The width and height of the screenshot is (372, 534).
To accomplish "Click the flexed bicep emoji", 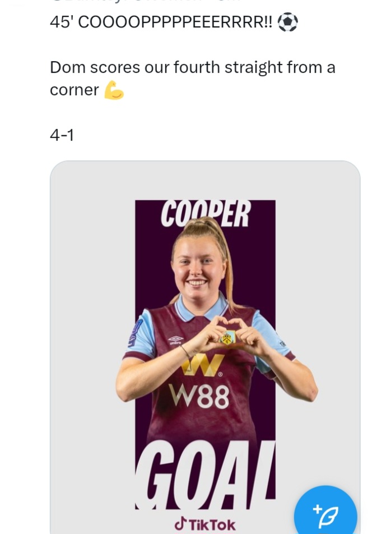I will pos(114,90).
